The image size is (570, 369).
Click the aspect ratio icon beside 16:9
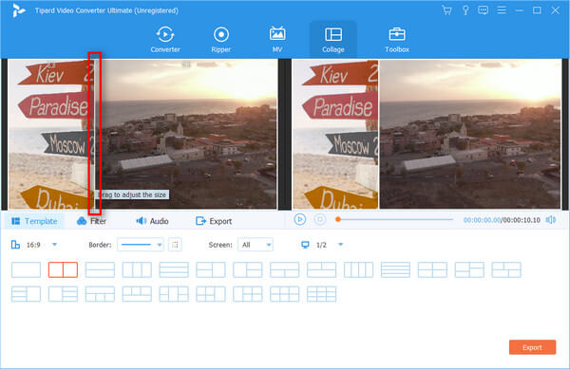(x=15, y=245)
